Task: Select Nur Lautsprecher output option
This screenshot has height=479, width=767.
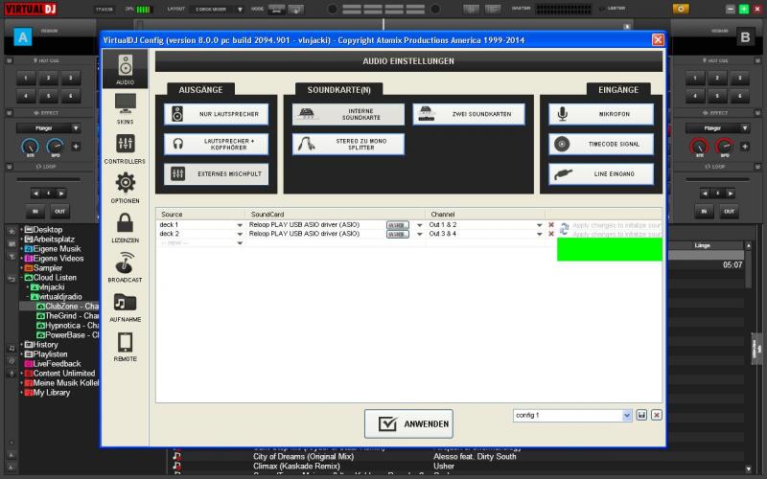Action: pos(217,114)
